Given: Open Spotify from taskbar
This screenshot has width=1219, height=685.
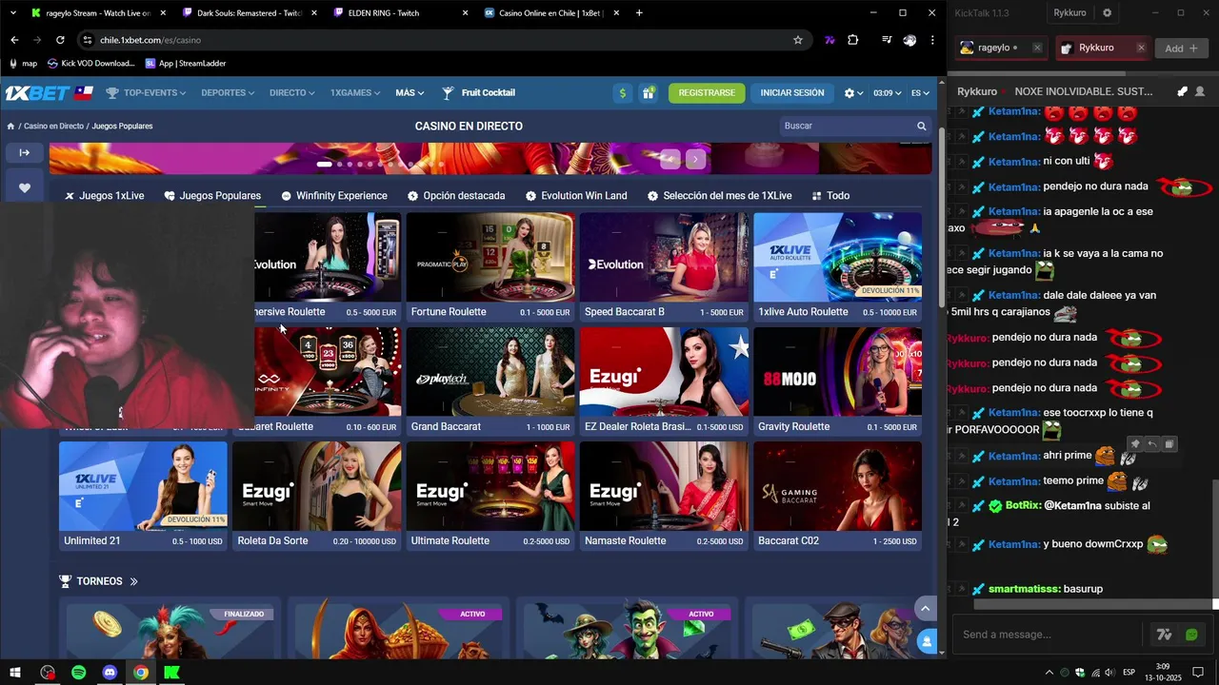Looking at the screenshot, I should click(78, 673).
